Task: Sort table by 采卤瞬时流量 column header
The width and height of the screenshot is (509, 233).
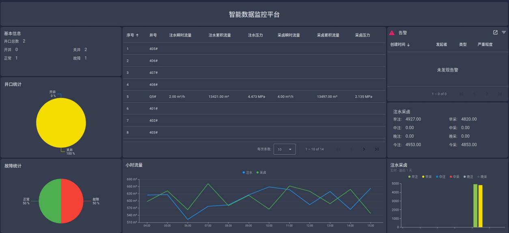Action: point(289,35)
